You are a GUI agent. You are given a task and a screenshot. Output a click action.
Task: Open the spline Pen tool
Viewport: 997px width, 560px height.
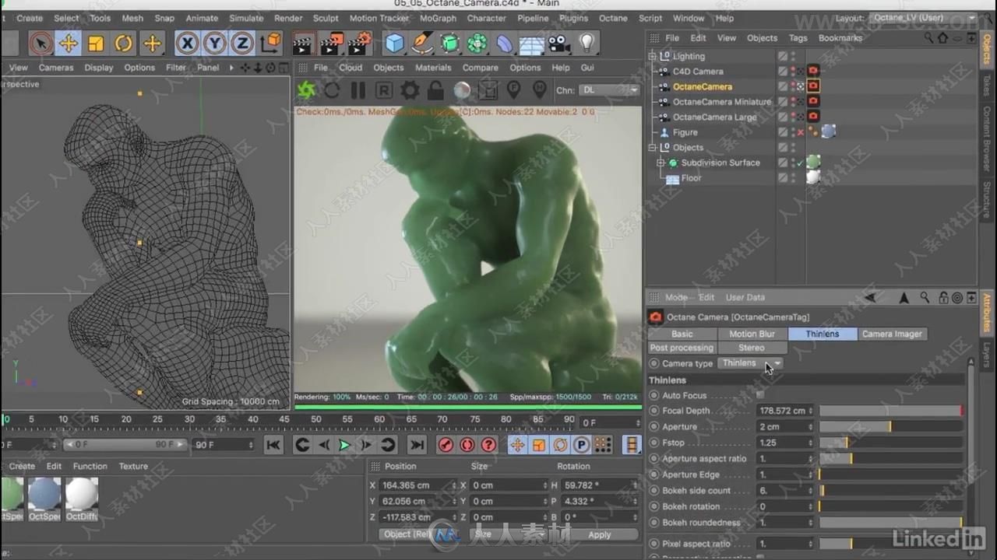click(x=423, y=44)
